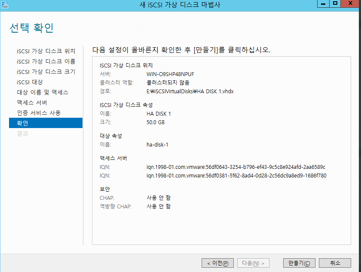Click the disabled 다음(N) button
The image size is (361, 272).
click(254, 263)
